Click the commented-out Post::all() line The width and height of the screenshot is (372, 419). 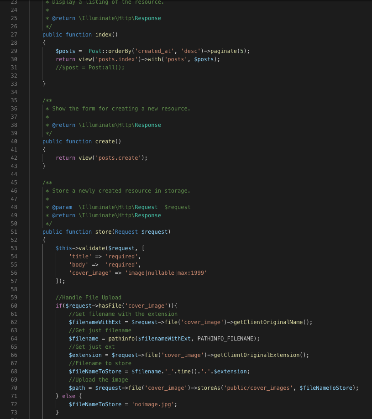tap(90, 68)
